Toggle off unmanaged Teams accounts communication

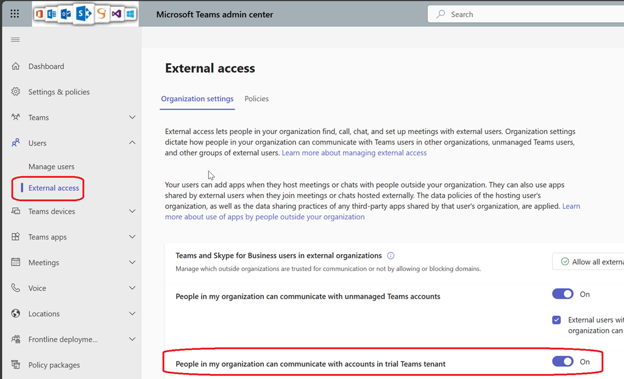(562, 294)
